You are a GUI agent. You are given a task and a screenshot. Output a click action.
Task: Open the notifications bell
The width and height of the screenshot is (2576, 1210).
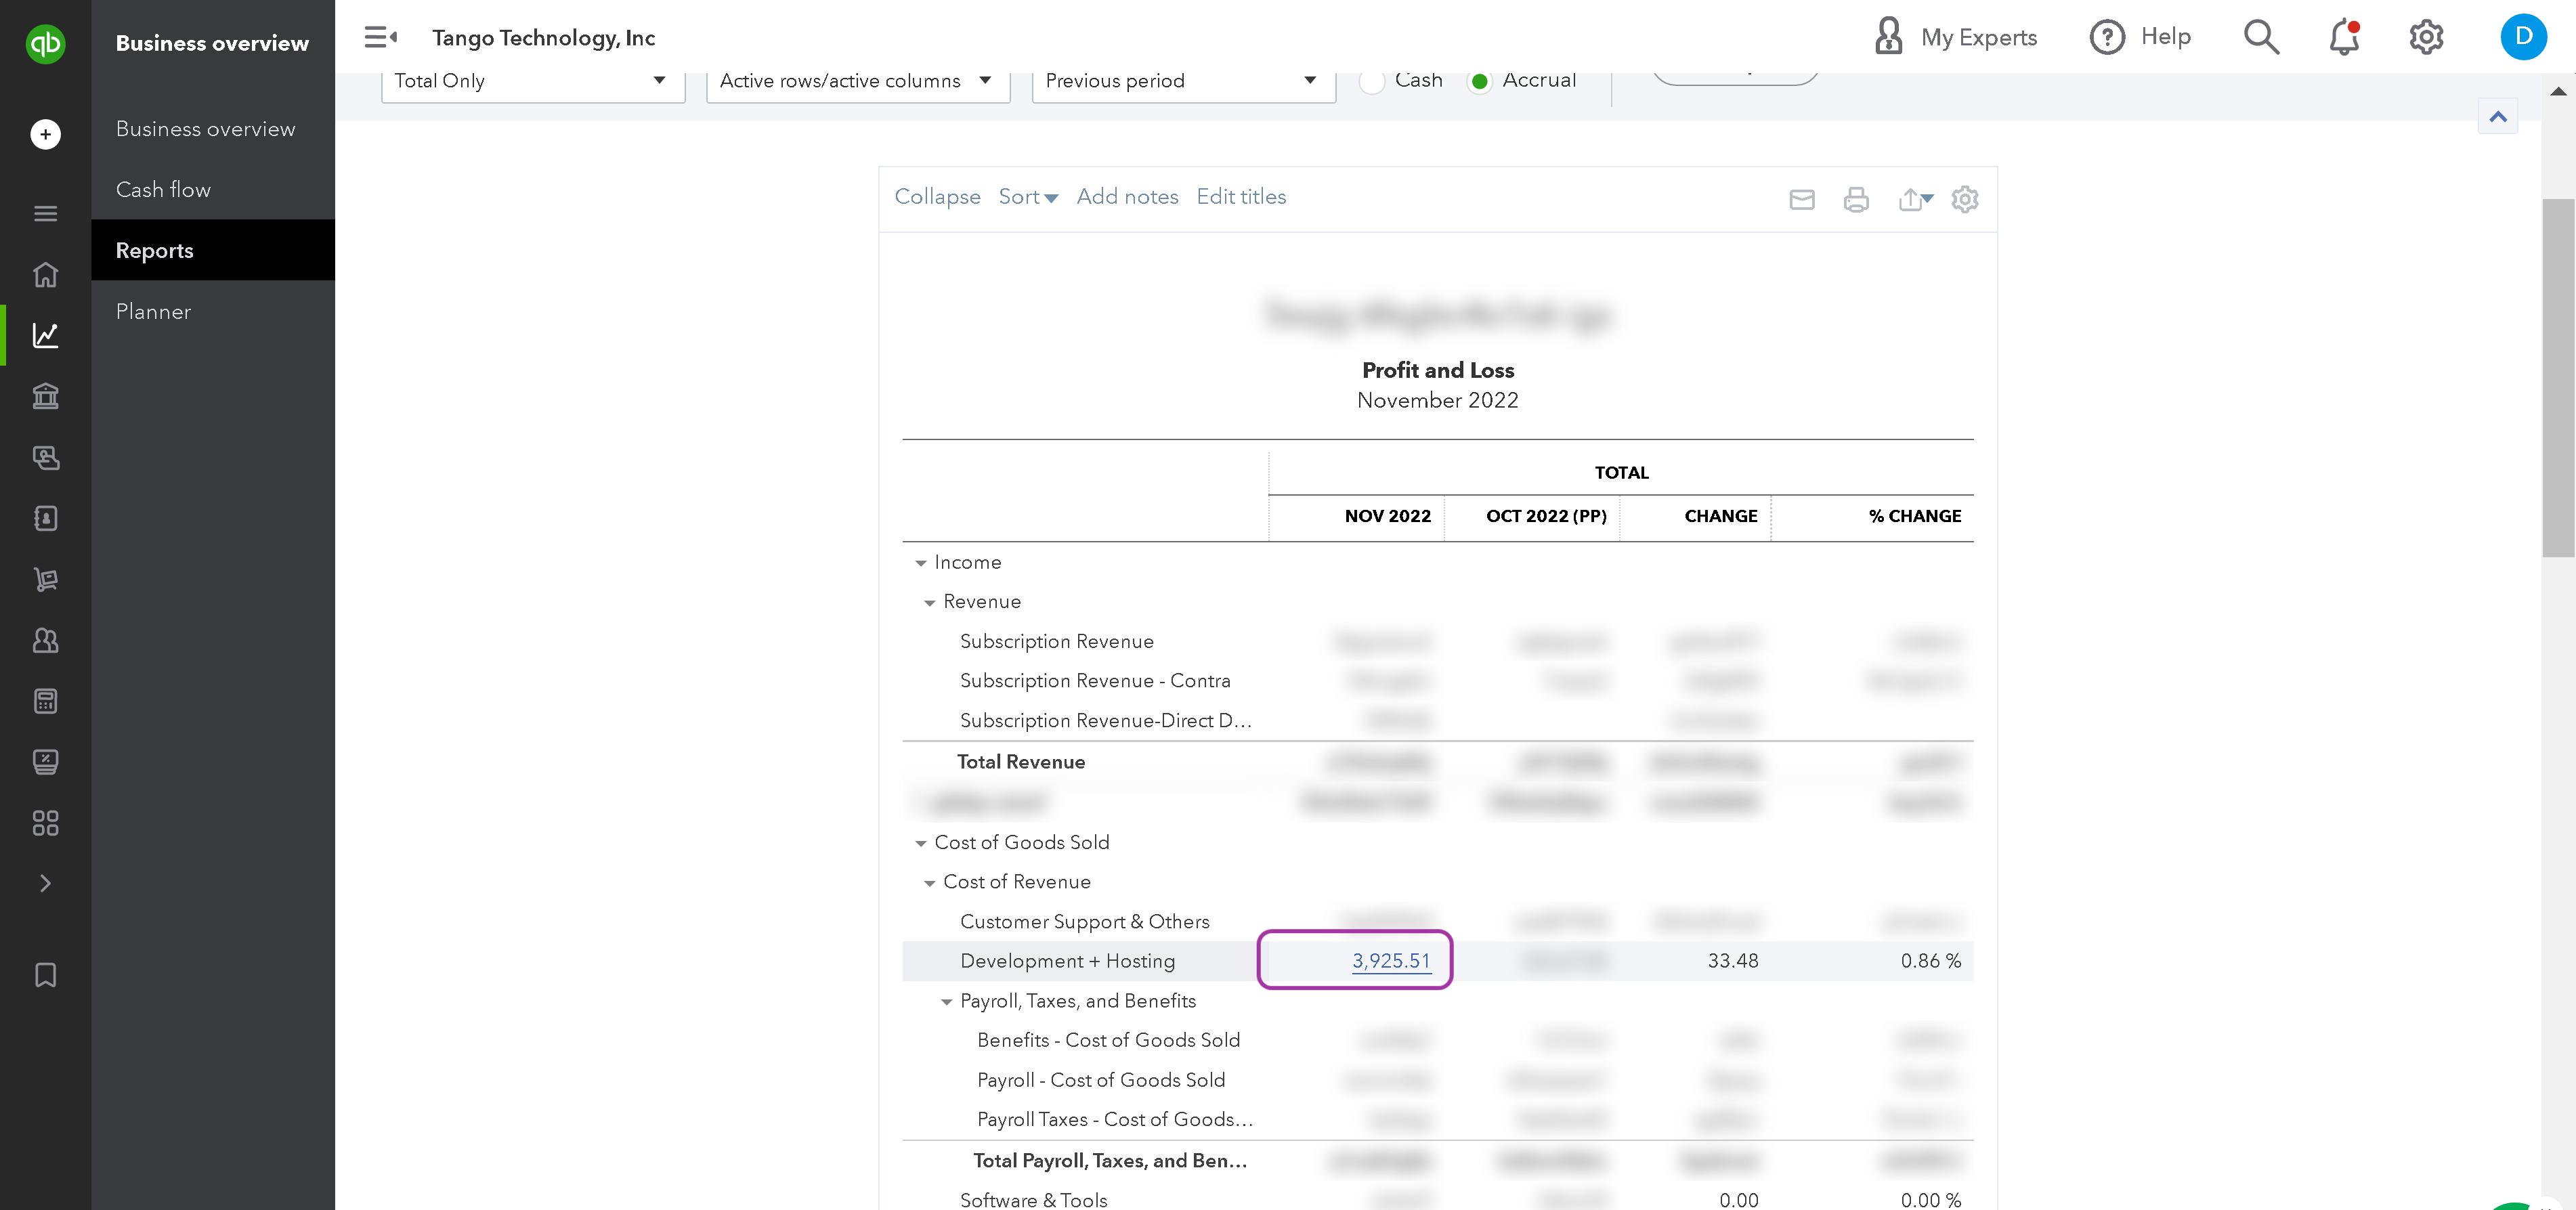point(2344,37)
